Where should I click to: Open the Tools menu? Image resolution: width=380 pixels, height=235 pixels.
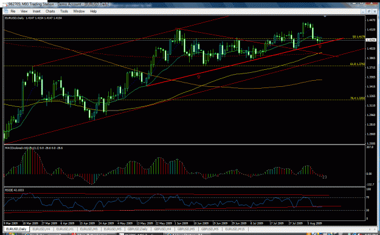pos(64,11)
